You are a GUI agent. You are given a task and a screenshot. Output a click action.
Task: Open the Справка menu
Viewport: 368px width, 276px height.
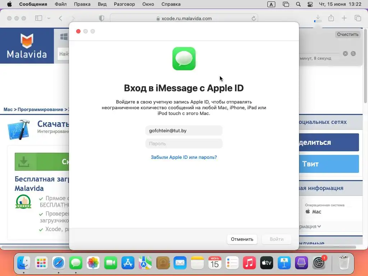171,4
